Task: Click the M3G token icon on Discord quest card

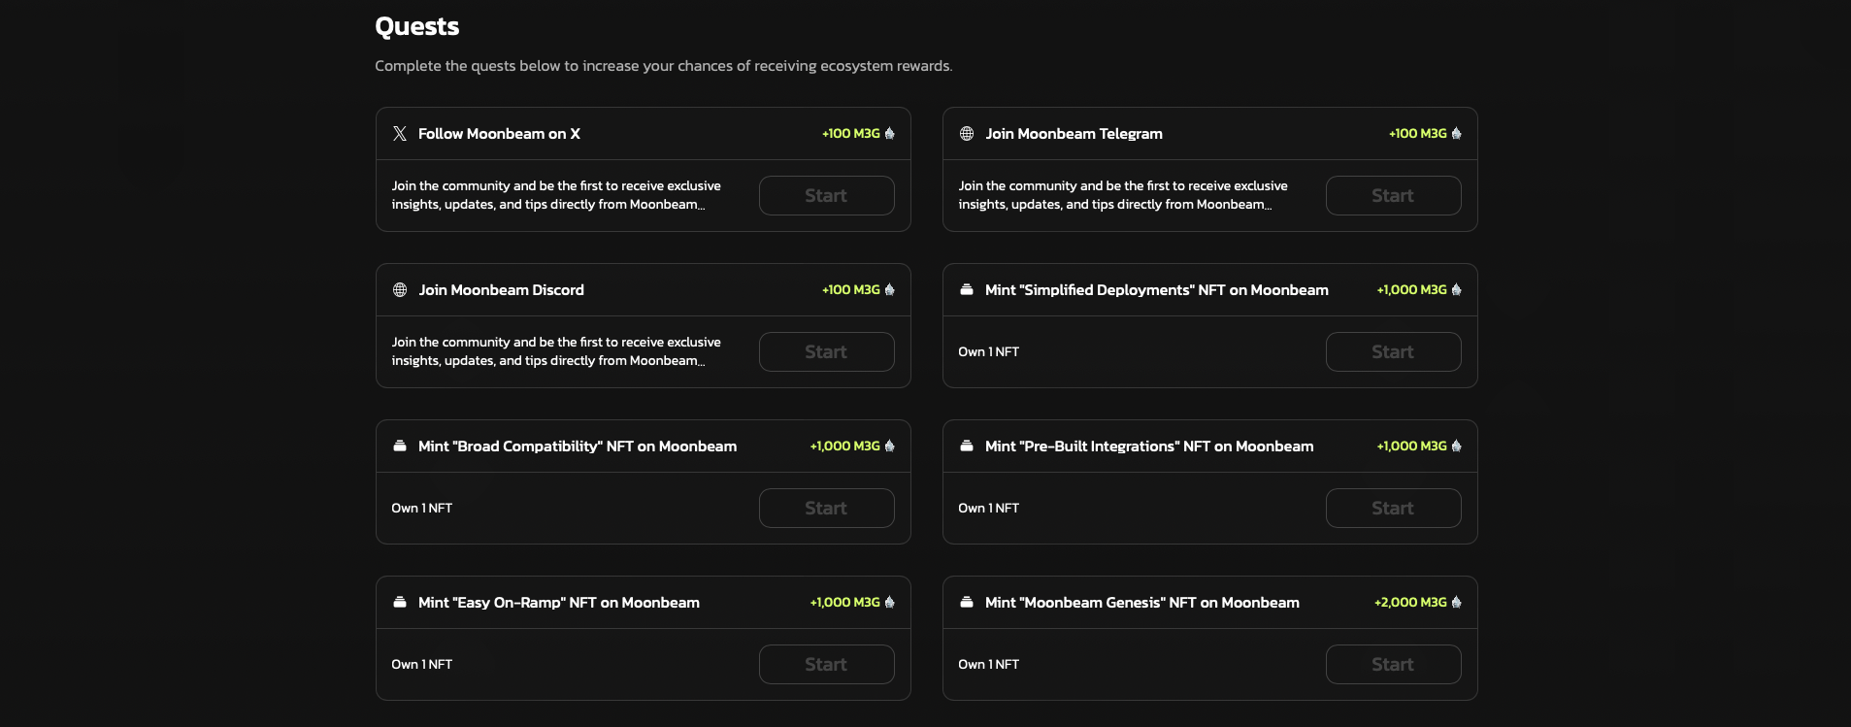Action: click(x=890, y=289)
